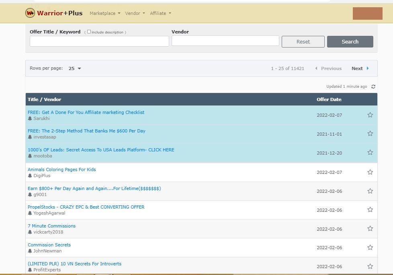The image size is (393, 275).
Task: Star the Animals Coloring Pages offer
Action: pyautogui.click(x=370, y=172)
